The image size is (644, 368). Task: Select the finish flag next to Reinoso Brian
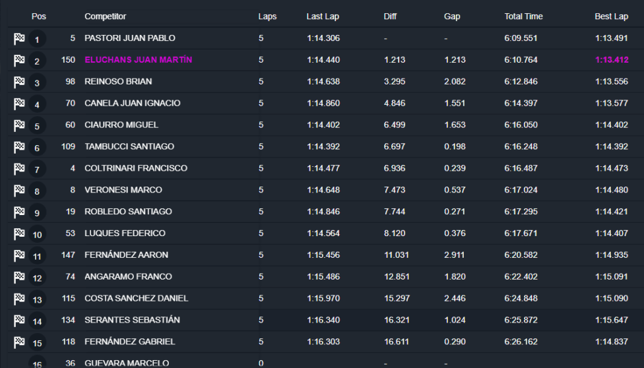pyautogui.click(x=19, y=82)
